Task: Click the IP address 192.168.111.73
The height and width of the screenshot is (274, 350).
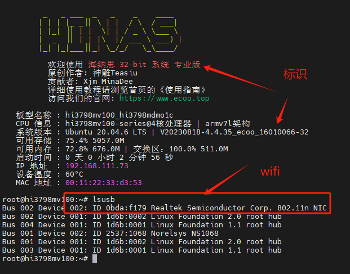Action: [97, 166]
